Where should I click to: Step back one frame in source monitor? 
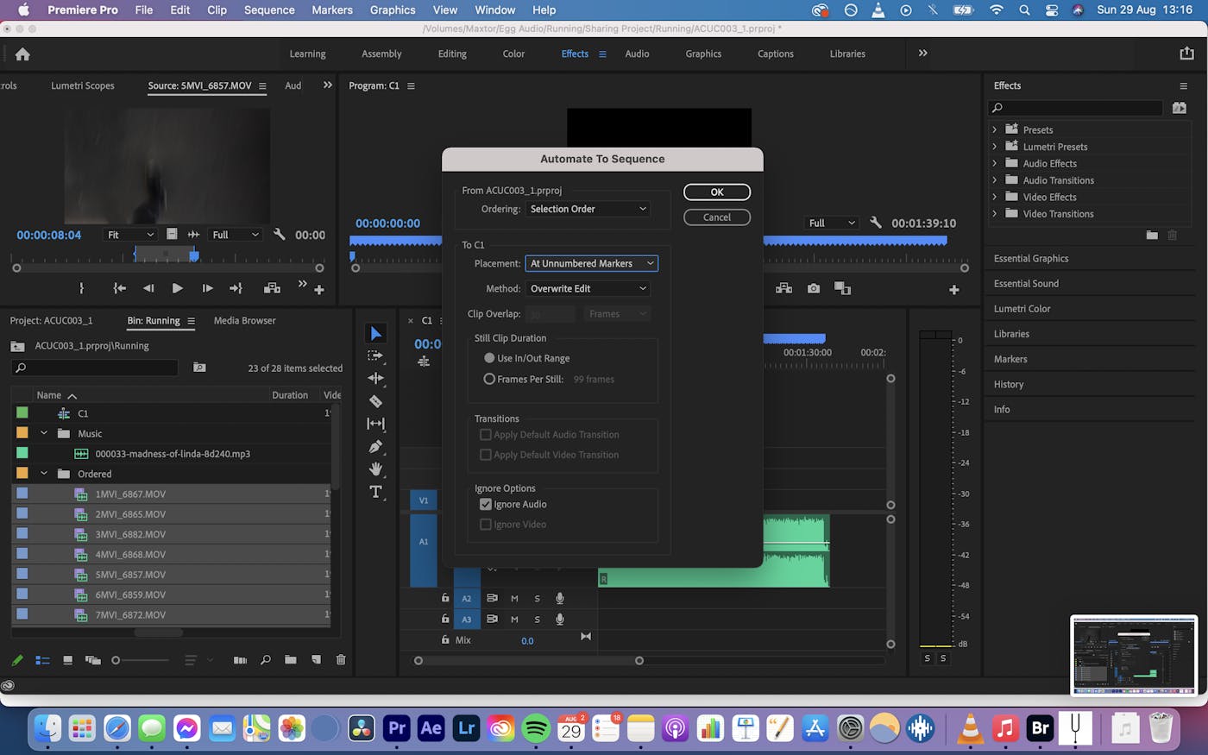point(148,288)
